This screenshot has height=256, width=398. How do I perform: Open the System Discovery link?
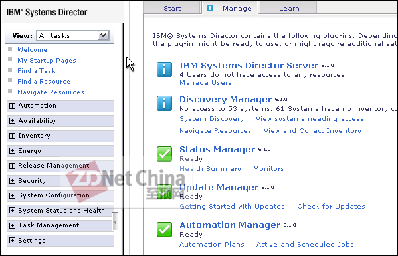click(x=211, y=119)
